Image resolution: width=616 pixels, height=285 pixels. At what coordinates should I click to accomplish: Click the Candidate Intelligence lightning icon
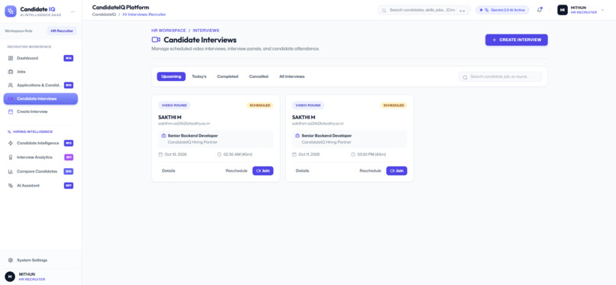point(11,144)
